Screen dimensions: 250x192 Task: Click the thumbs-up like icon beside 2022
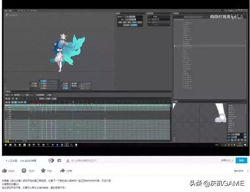tap(5, 171)
